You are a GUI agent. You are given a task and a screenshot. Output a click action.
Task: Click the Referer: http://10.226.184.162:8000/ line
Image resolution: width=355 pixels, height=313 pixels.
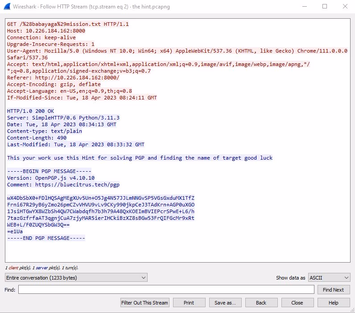(63, 78)
